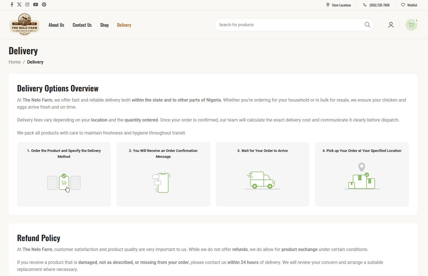Click the phone message illustration in step 2
Image resolution: width=428 pixels, height=276 pixels.
(161, 183)
